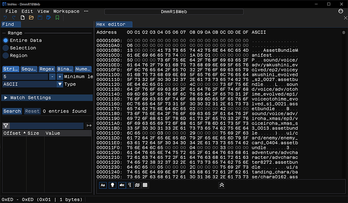Screen dimensions: 348x203
Task: Select the Entire Data range option
Action: coord(6,40)
